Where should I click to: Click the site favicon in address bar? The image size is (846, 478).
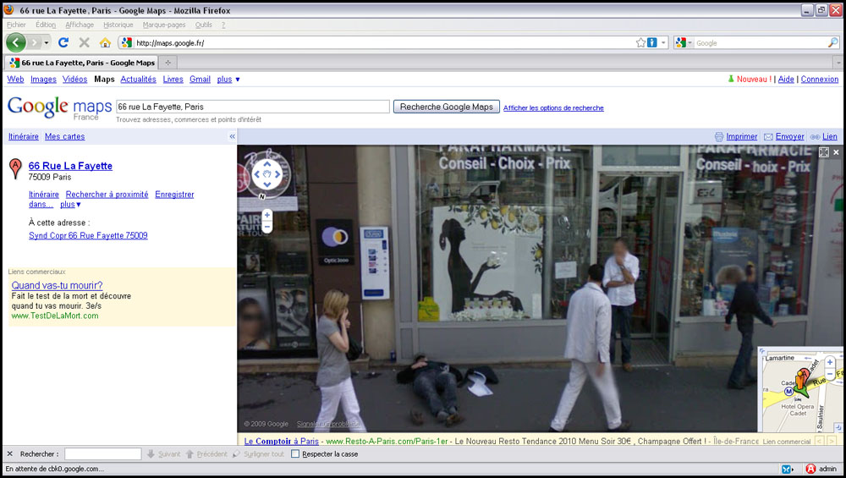tap(126, 42)
